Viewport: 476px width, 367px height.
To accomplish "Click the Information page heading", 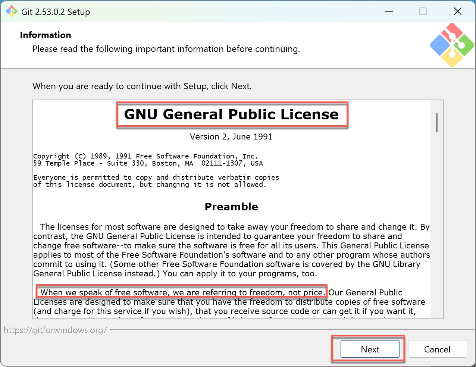I will pos(46,35).
